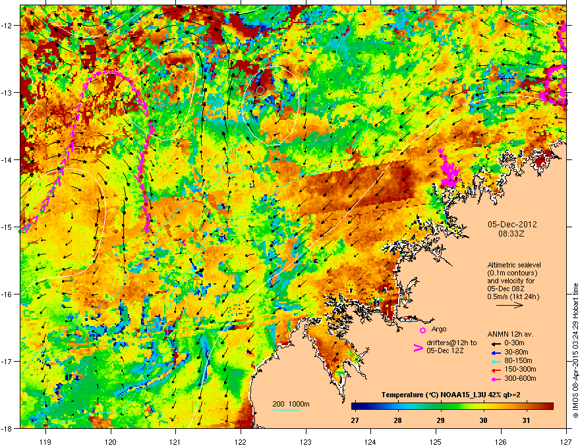Click the time label 08:33Z
The image size is (580, 448).
click(x=511, y=234)
